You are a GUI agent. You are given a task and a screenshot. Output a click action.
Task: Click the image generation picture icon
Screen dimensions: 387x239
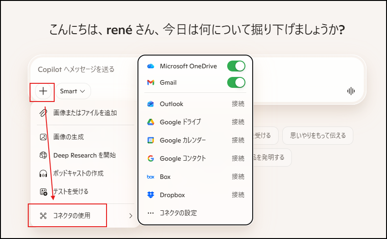(x=43, y=137)
